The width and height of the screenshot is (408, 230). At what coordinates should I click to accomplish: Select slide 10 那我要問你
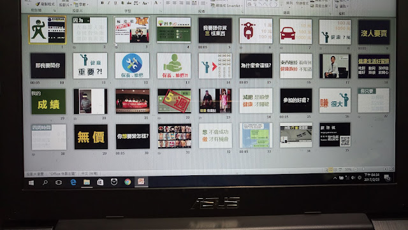coord(48,66)
